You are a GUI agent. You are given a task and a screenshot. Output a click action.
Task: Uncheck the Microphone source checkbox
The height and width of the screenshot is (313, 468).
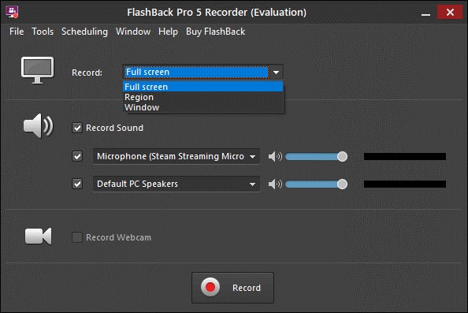click(77, 156)
